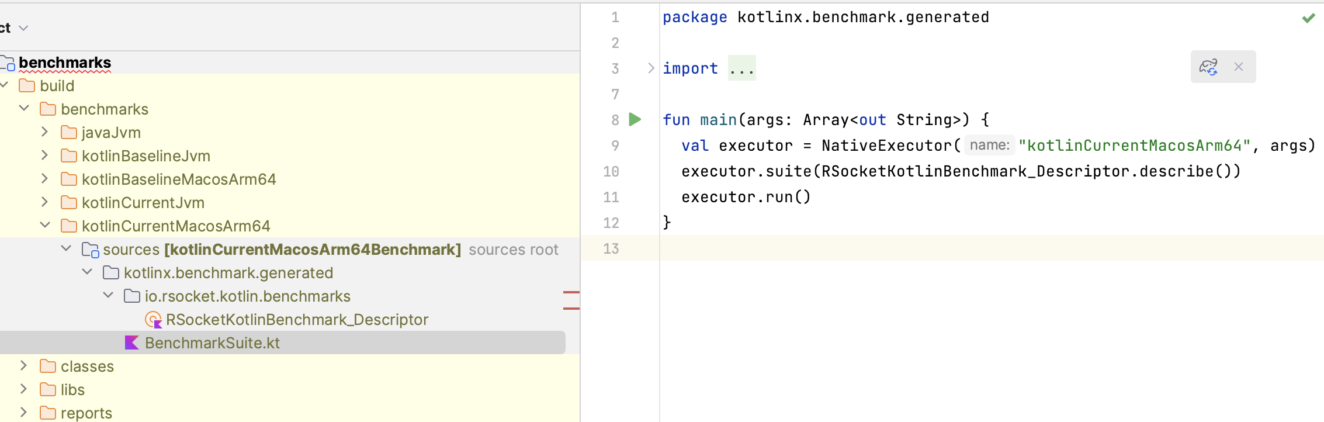
Task: Collapse the sources root node
Action: pyautogui.click(x=67, y=249)
